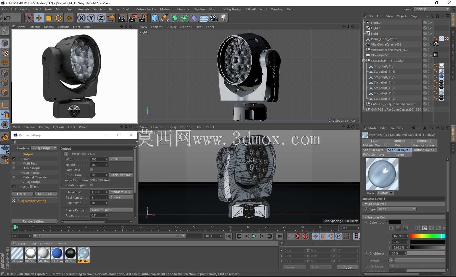456x277 pixels.
Task: Switch to the Bump tab
Action: (x=399, y=146)
